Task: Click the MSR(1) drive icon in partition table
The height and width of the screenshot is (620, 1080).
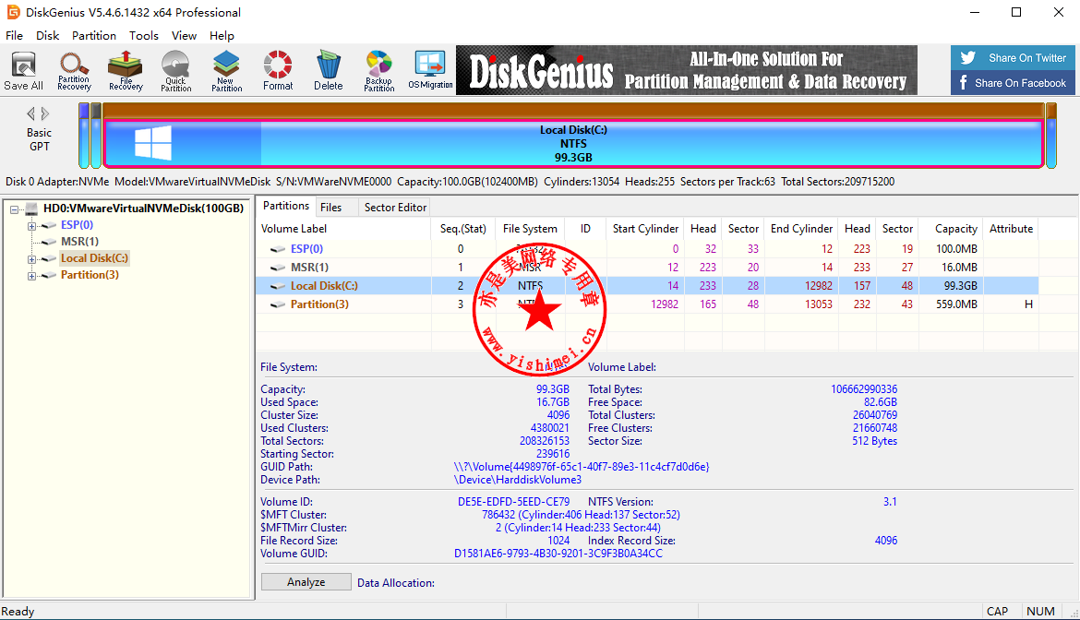Action: (278, 268)
